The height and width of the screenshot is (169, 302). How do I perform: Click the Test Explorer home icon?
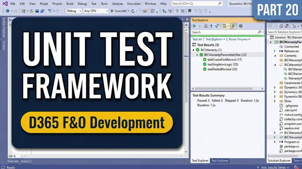pyautogui.click(x=206, y=26)
